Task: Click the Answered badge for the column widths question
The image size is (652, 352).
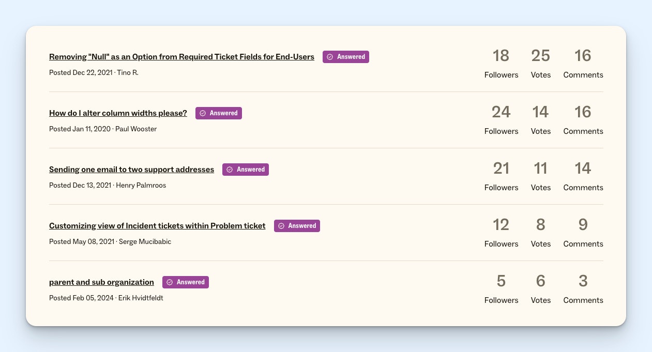Action: click(x=219, y=113)
